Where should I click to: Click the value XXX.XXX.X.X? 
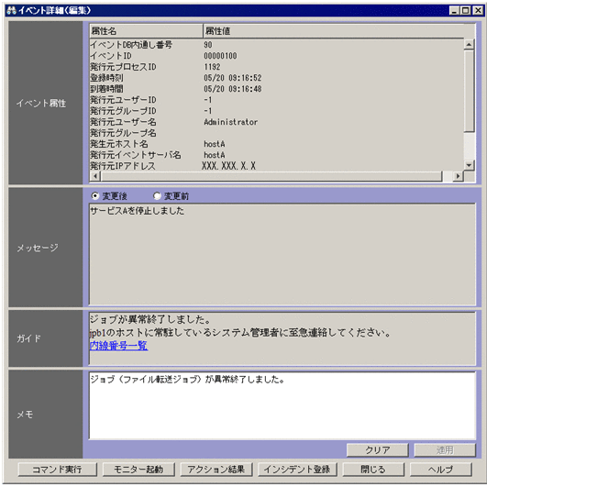click(x=228, y=166)
